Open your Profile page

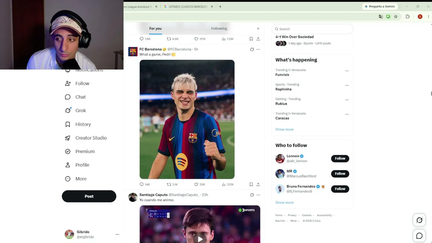pyautogui.click(x=77, y=165)
